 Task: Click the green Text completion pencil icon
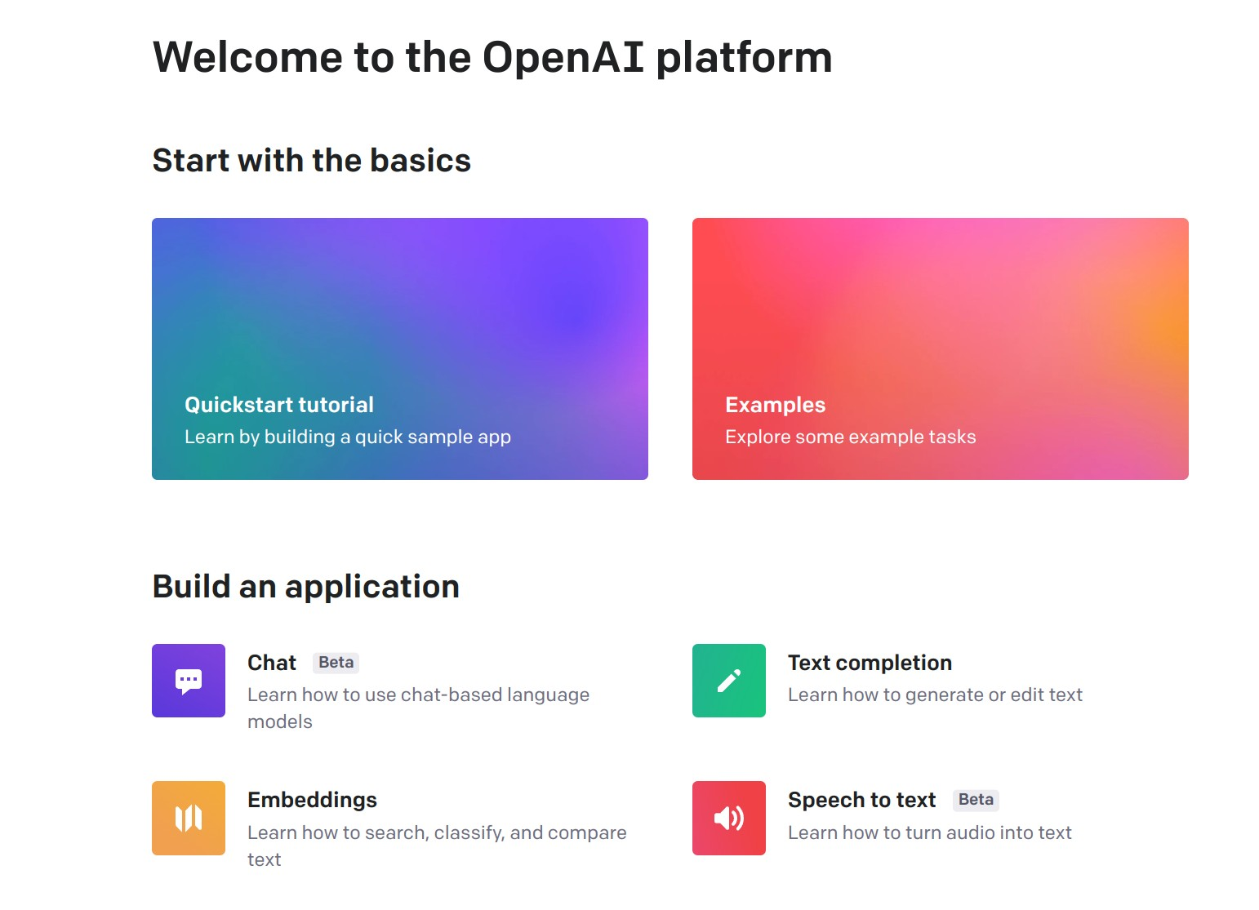(729, 681)
